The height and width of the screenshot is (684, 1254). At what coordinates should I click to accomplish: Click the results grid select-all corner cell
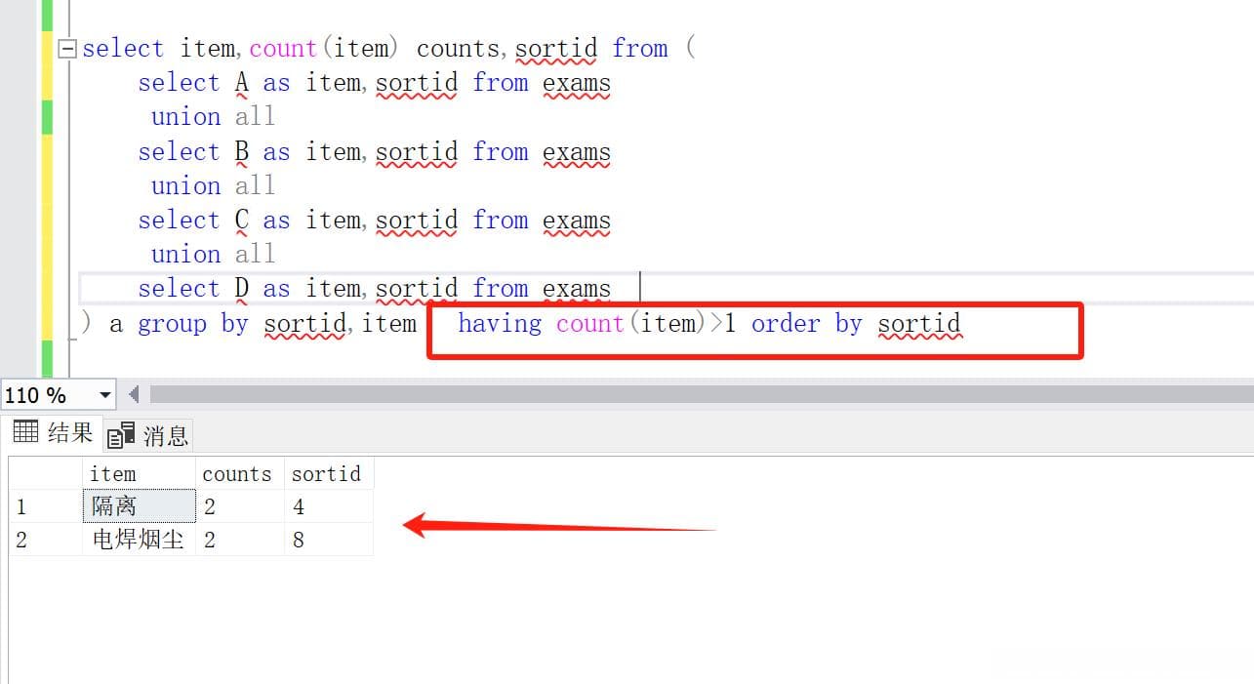[45, 473]
